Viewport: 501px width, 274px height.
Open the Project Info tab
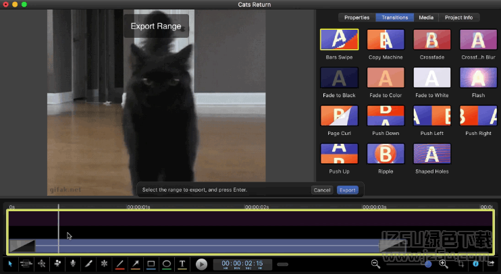click(458, 18)
